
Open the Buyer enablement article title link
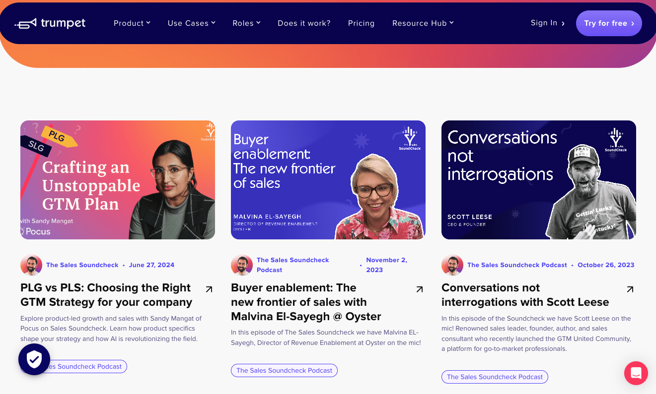[299, 302]
